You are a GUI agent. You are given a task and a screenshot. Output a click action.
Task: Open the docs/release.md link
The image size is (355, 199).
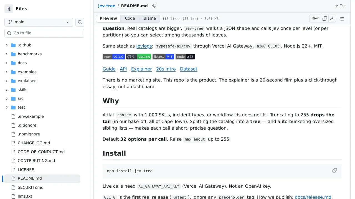pyautogui.click(x=313, y=197)
